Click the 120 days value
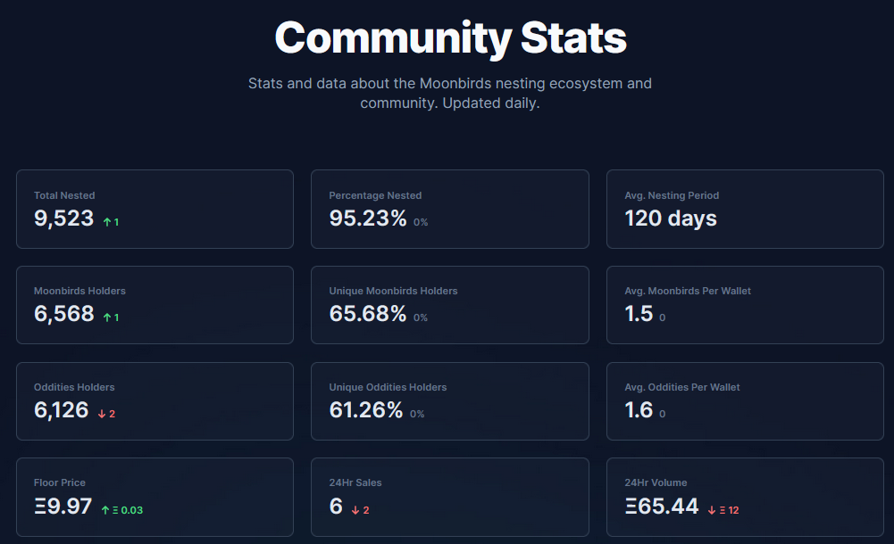Screen dimensions: 894x544 click(671, 218)
